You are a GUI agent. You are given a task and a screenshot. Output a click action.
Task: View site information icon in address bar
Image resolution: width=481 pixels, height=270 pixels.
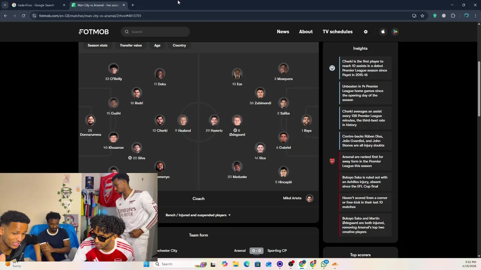point(34,16)
